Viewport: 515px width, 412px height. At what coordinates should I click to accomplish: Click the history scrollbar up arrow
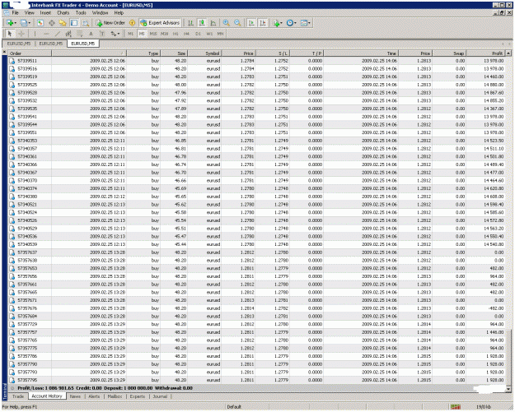508,53
